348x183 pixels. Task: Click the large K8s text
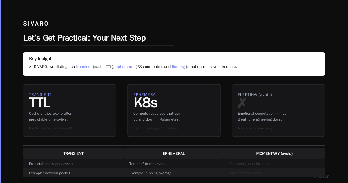[x=146, y=103]
